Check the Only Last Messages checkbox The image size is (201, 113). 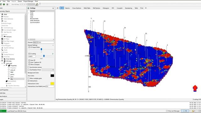(x=167, y=111)
